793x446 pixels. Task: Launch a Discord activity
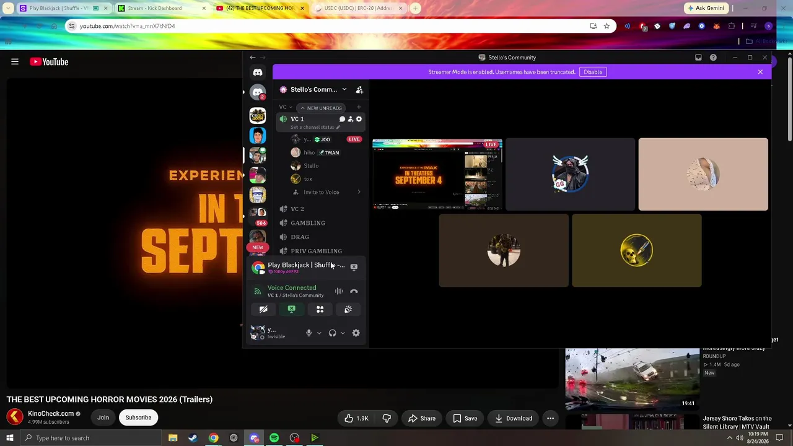pos(320,309)
